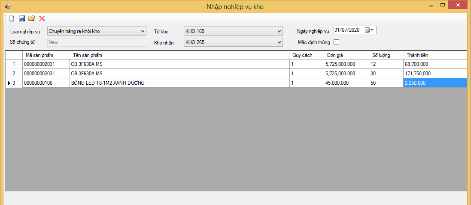Open the calendar picker for Ngày nghiệp vụ
Viewport: 471px width, 205px height.
pos(370,30)
